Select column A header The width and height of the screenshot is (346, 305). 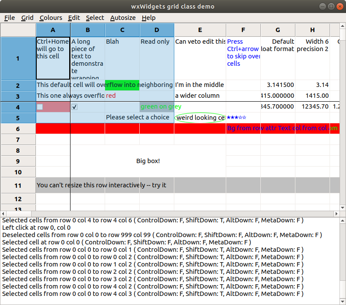click(x=53, y=30)
